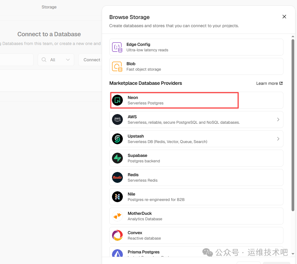Click the Blob storage icon
The width and height of the screenshot is (297, 264).
[117, 66]
